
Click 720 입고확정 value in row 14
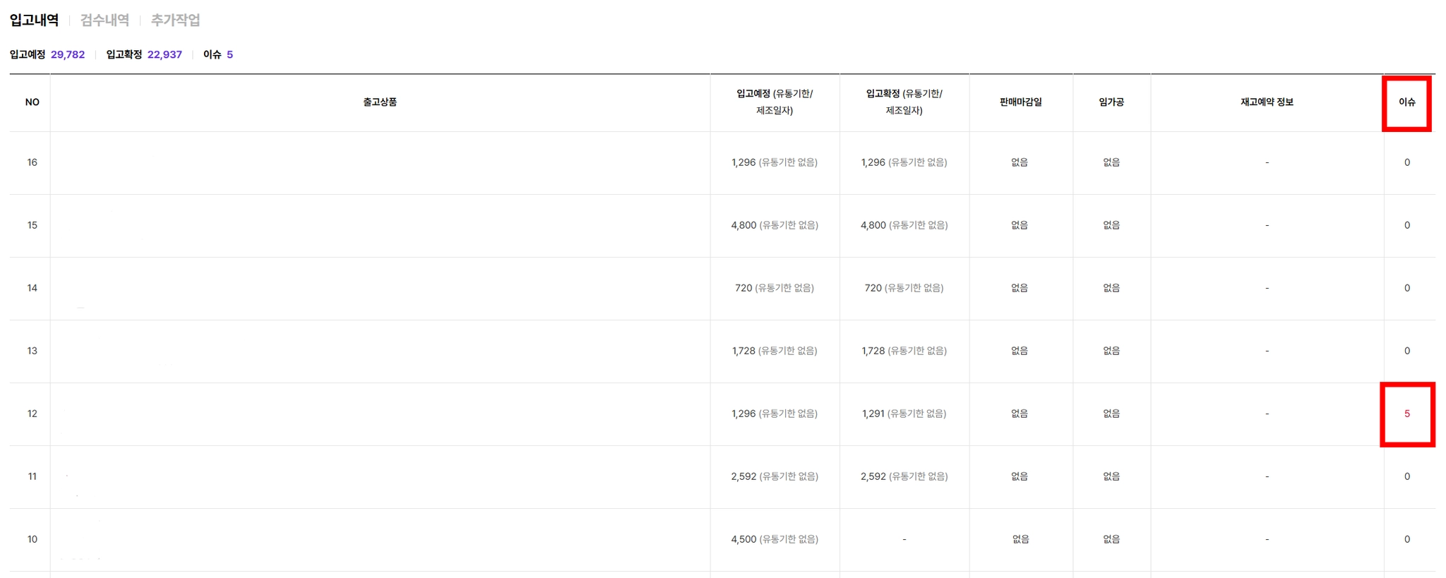(873, 288)
